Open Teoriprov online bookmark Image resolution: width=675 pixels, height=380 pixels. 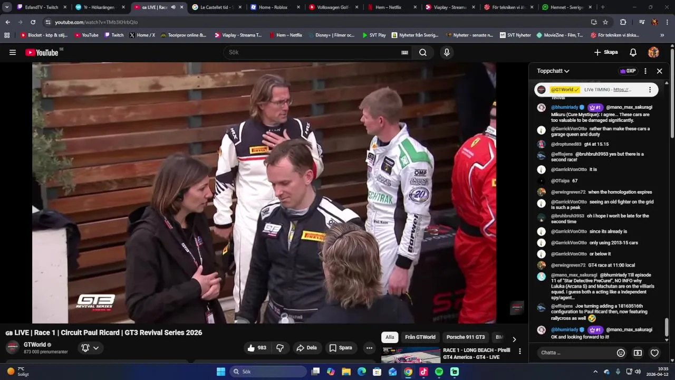(184, 35)
